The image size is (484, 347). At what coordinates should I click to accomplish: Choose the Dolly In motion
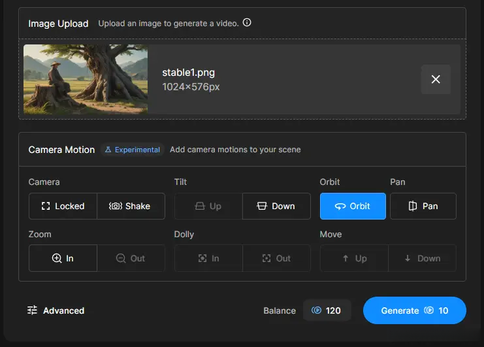pyautogui.click(x=208, y=258)
